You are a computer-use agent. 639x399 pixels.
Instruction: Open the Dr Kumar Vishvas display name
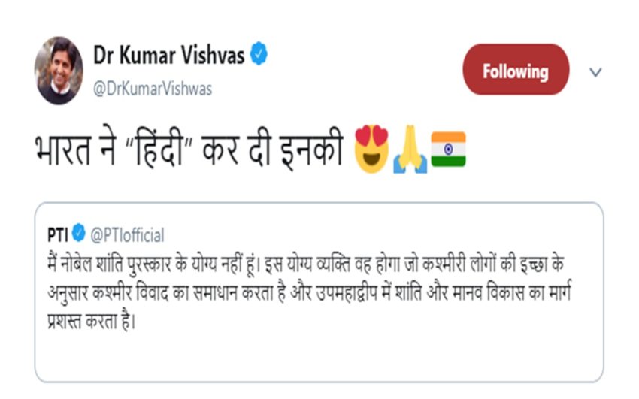click(x=168, y=56)
